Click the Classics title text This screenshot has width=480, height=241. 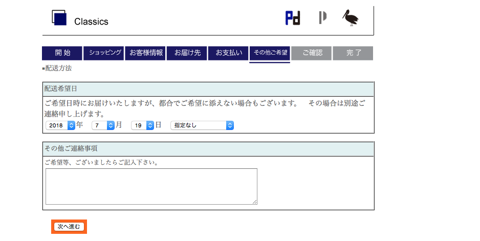(x=91, y=21)
